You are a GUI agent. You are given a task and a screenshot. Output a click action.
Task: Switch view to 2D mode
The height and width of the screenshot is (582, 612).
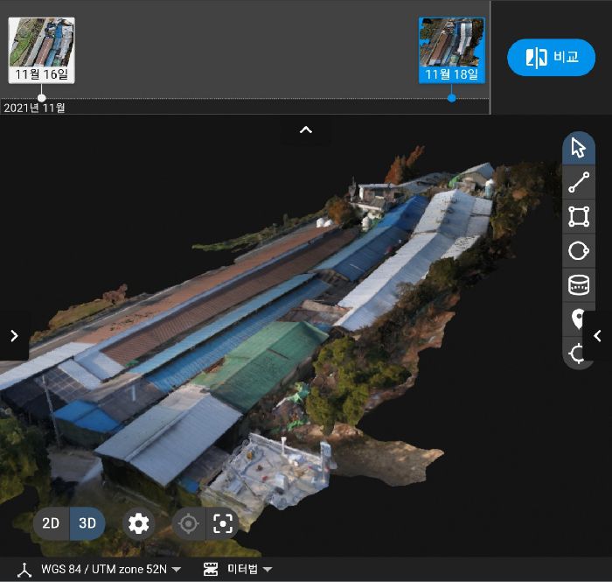pyautogui.click(x=52, y=524)
